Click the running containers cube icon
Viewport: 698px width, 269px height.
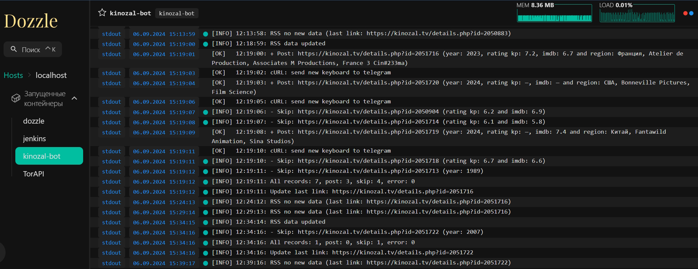(x=16, y=98)
